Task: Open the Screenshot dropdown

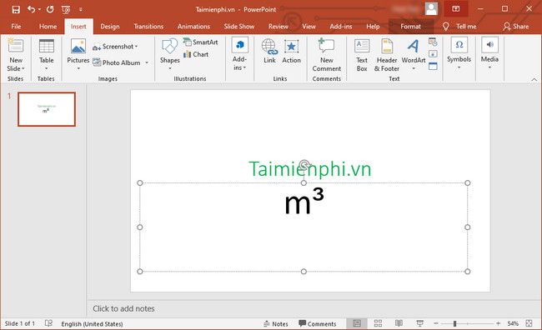Action: tap(115, 47)
